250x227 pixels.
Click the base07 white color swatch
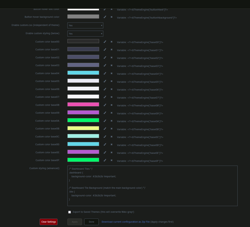[83, 97]
